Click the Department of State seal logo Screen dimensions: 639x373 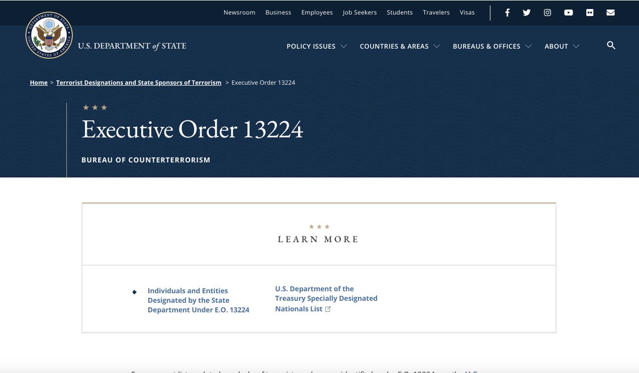coord(49,35)
